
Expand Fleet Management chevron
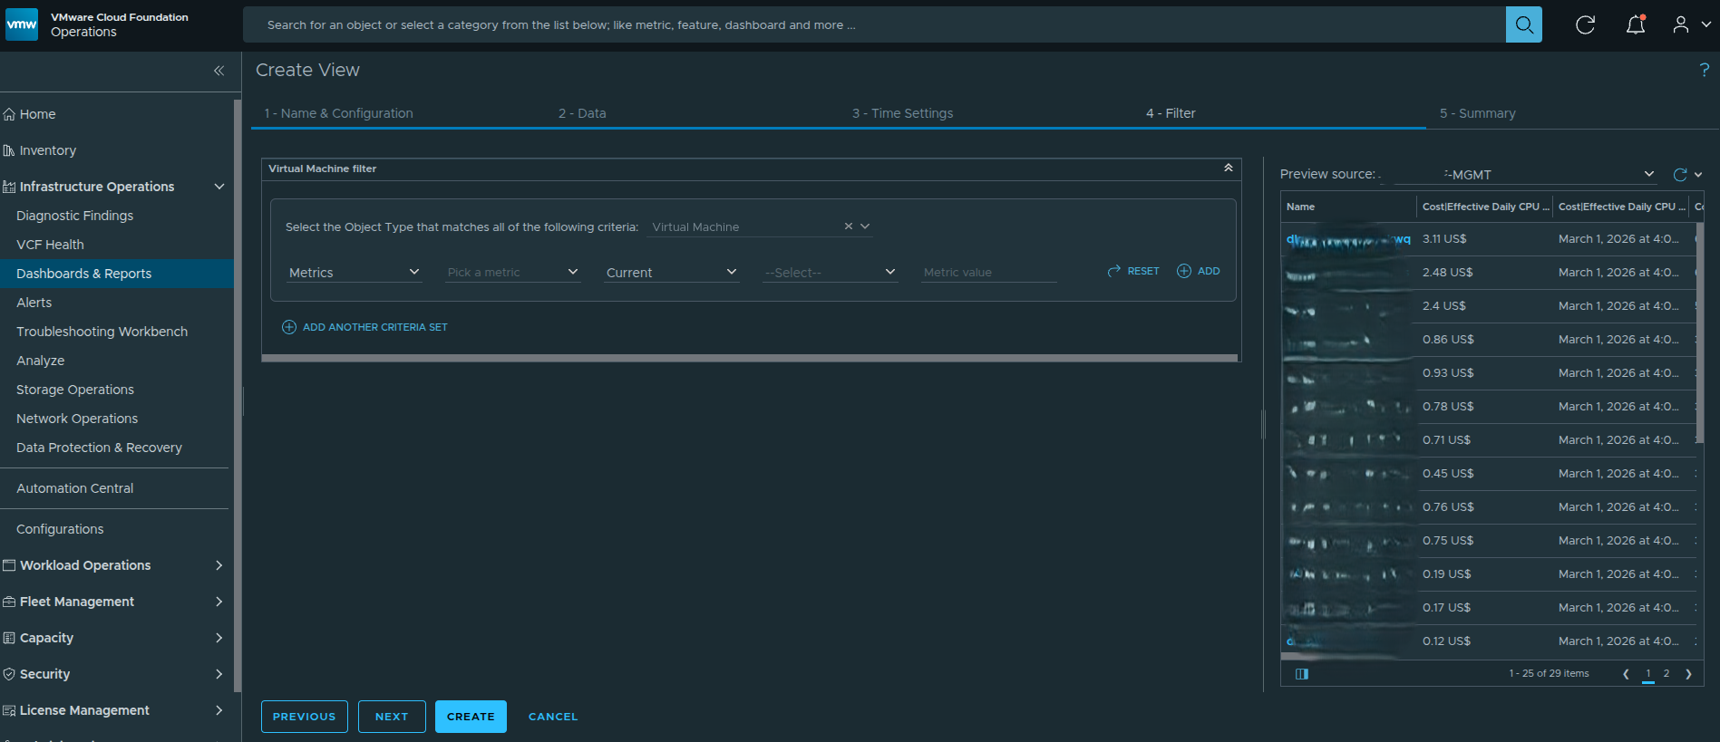click(x=219, y=602)
